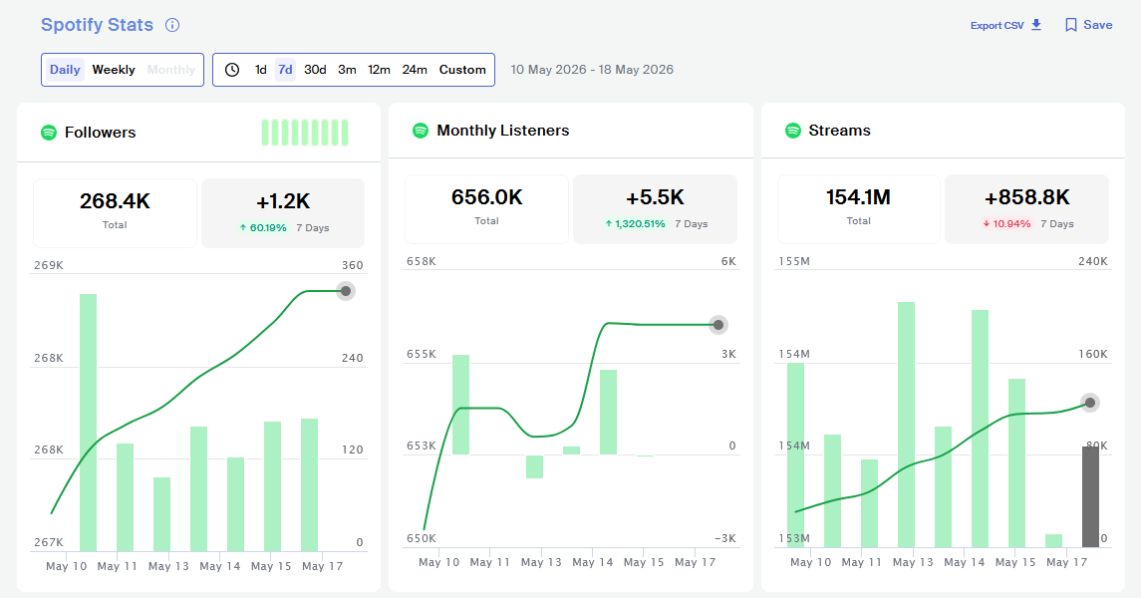Click the date range 10 May 2026 - 18 May 2026
This screenshot has height=598, width=1141.
(x=592, y=70)
